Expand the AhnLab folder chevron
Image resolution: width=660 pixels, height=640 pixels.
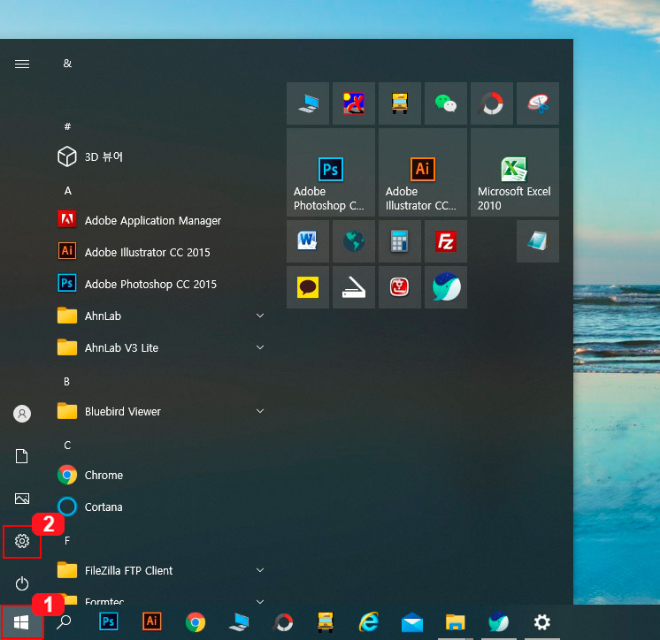point(260,316)
